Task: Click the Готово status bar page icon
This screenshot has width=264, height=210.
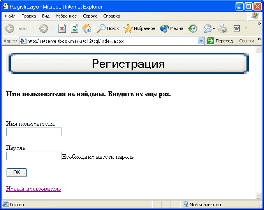Action: (5, 204)
